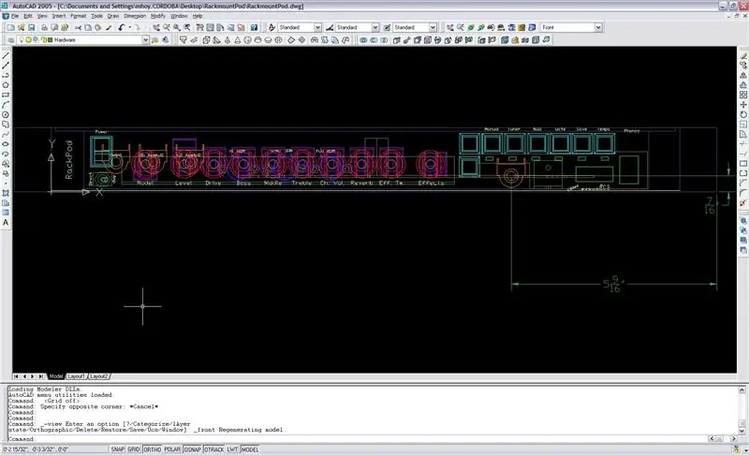749x455 pixels.
Task: Open the dimension style Standard dropdown
Action: pos(375,28)
